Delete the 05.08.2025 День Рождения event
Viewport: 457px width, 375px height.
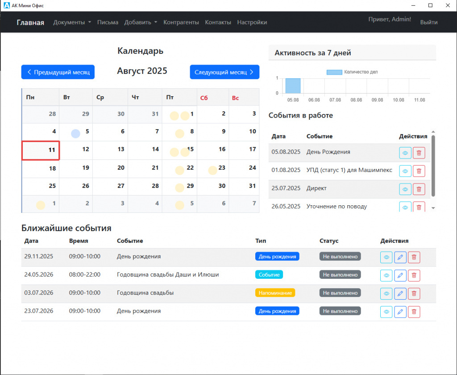419,153
